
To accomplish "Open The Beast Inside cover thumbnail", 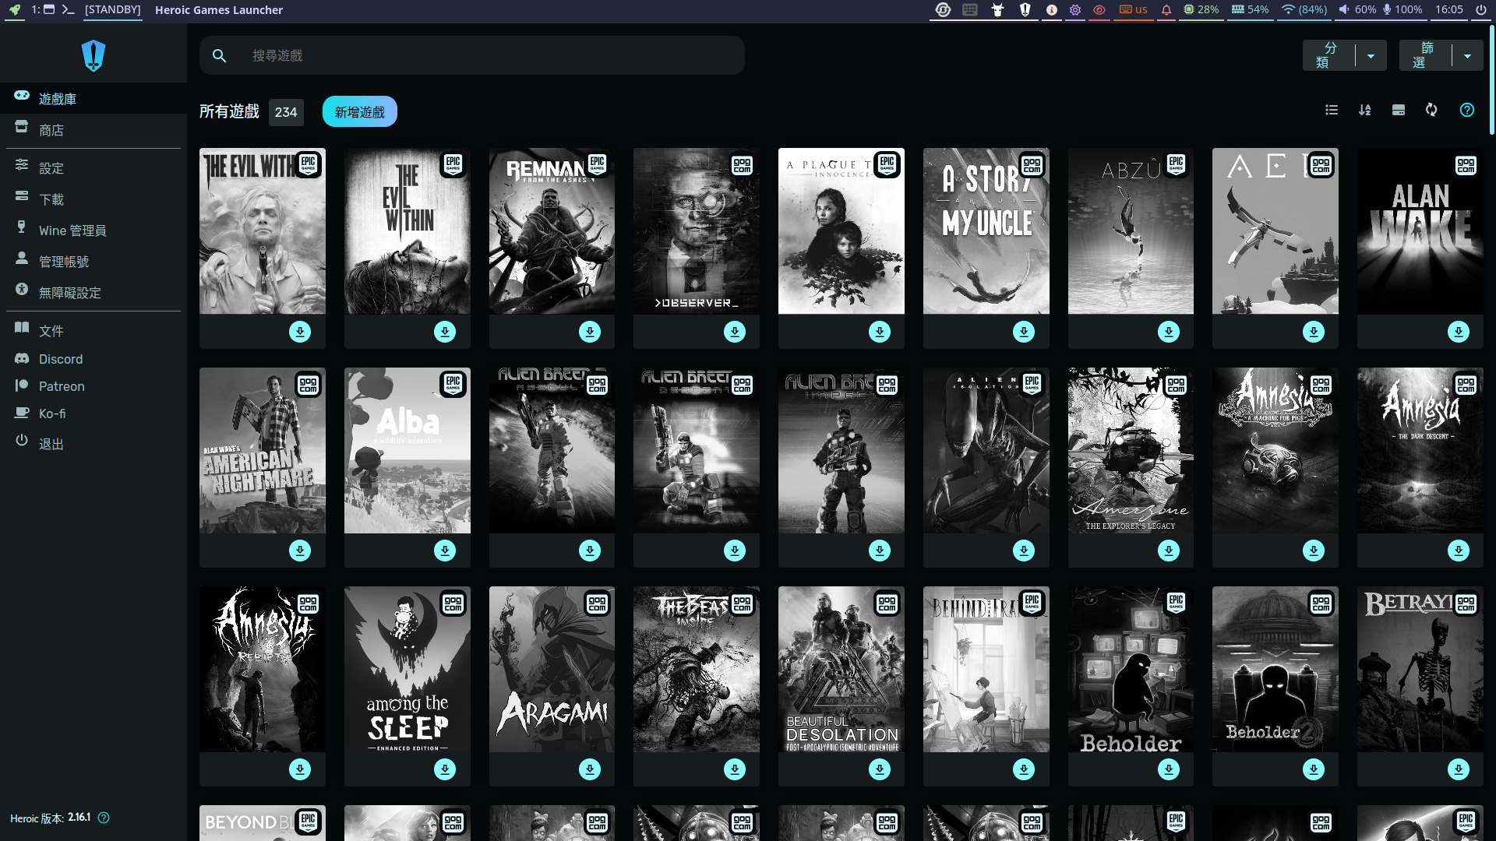I will (x=697, y=670).
